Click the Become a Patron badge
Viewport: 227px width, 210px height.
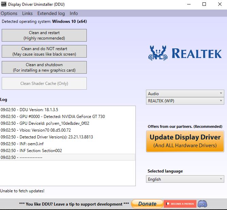point(180,204)
